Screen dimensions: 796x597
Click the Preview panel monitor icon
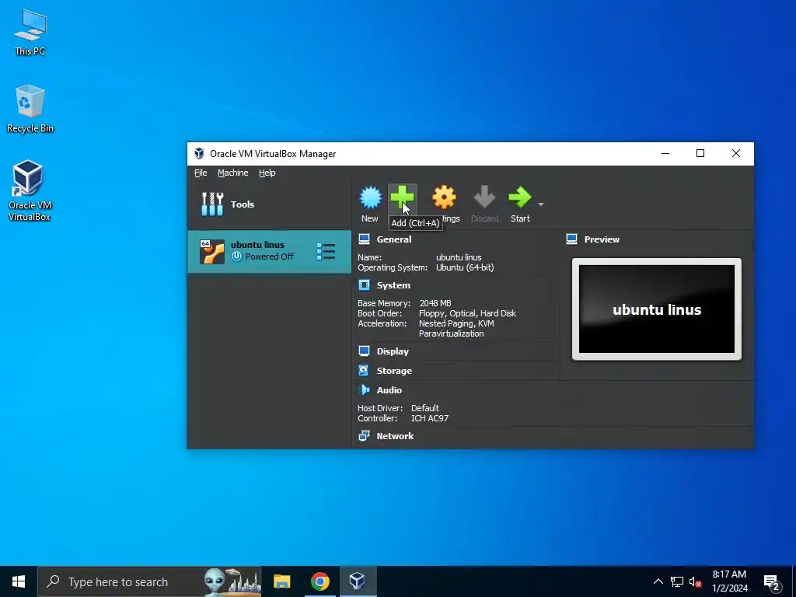click(x=571, y=239)
